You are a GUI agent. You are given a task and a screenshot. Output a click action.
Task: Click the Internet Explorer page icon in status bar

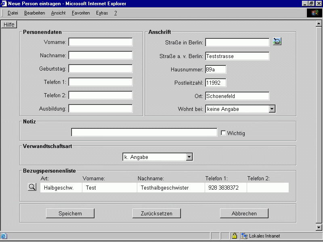(4, 236)
